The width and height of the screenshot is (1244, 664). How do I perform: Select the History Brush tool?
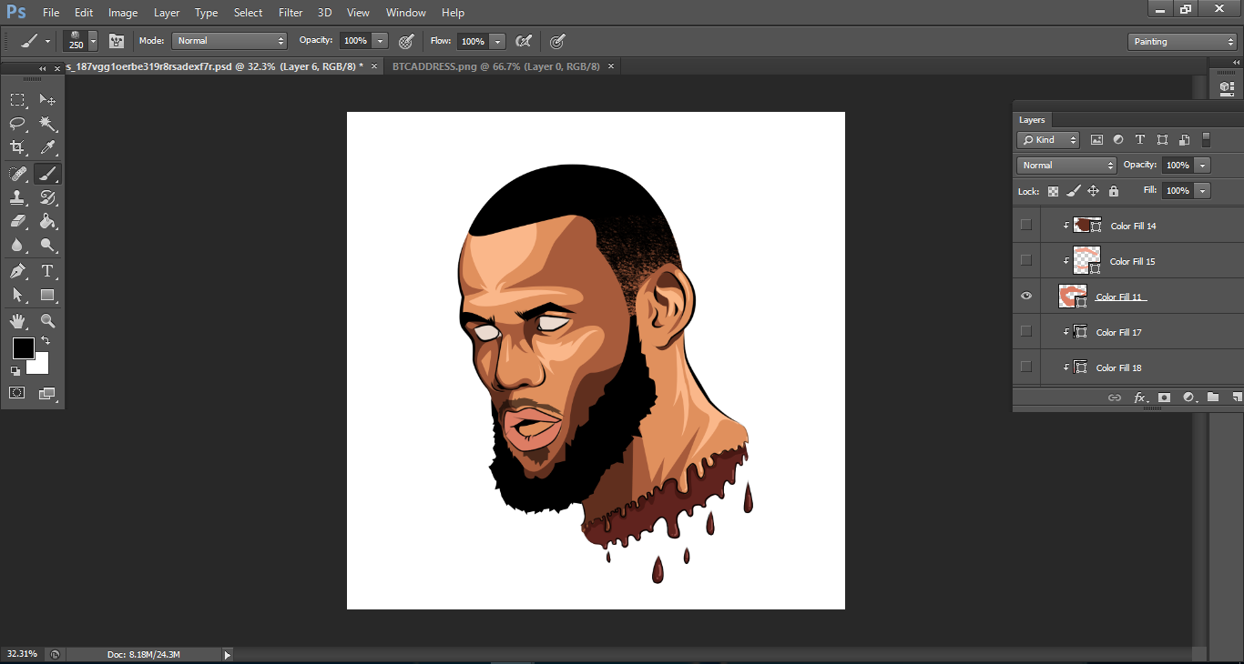coord(47,197)
